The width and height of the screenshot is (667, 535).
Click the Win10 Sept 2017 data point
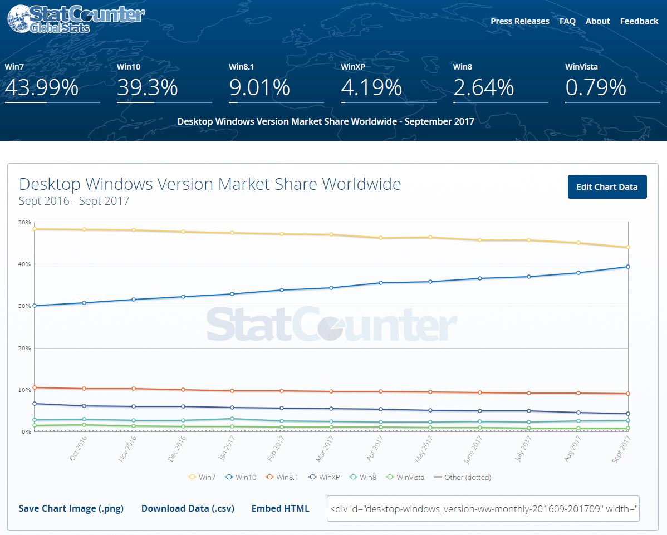coord(627,267)
